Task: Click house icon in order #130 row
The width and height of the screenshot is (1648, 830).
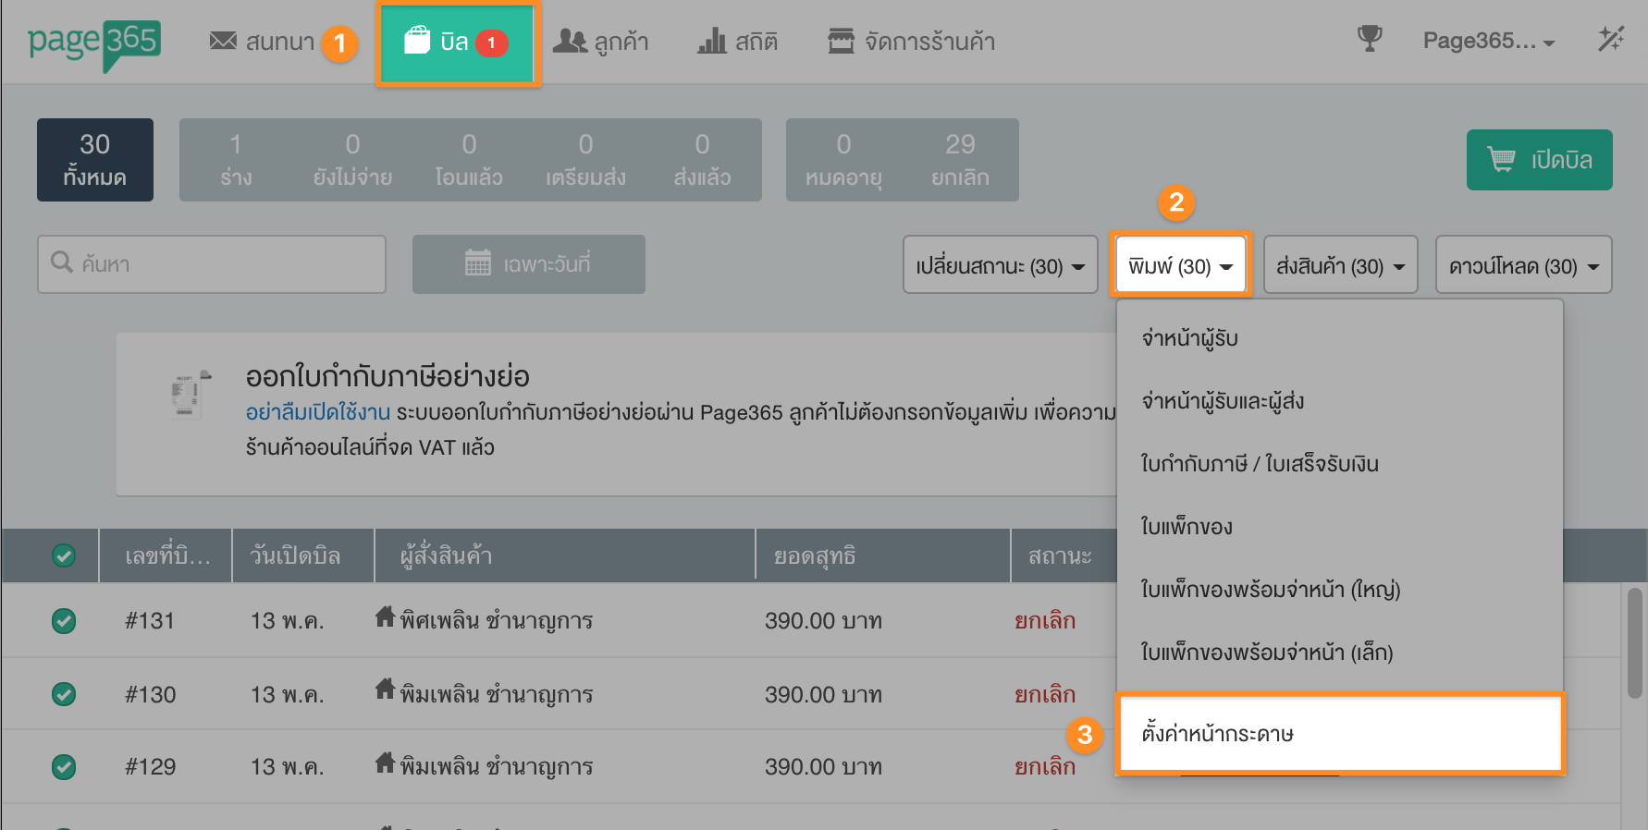Action: point(385,689)
